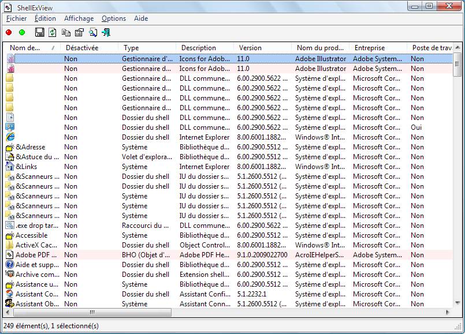465x334 pixels.
Task: Click the Assistant Conn description cell
Action: pyautogui.click(x=205, y=304)
